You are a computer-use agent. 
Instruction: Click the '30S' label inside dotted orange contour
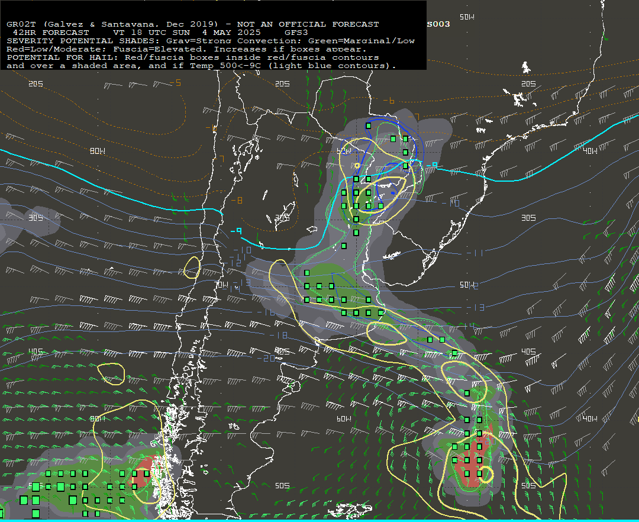[x=282, y=218]
